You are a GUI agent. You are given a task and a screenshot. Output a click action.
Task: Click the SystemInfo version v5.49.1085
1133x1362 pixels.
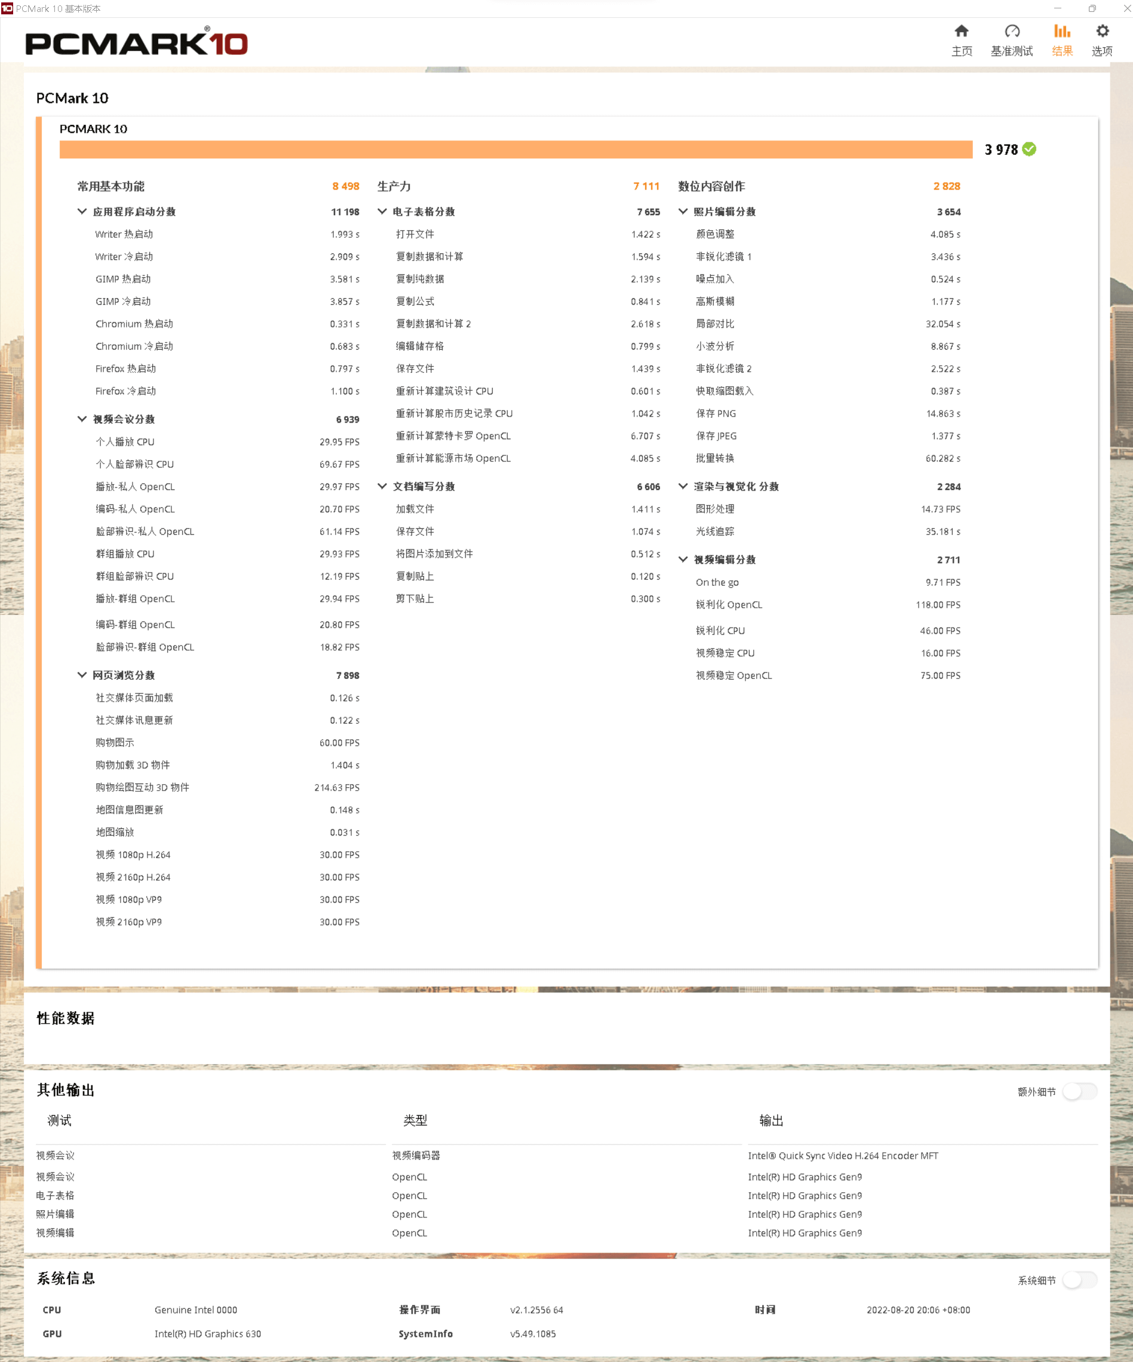(x=533, y=1333)
